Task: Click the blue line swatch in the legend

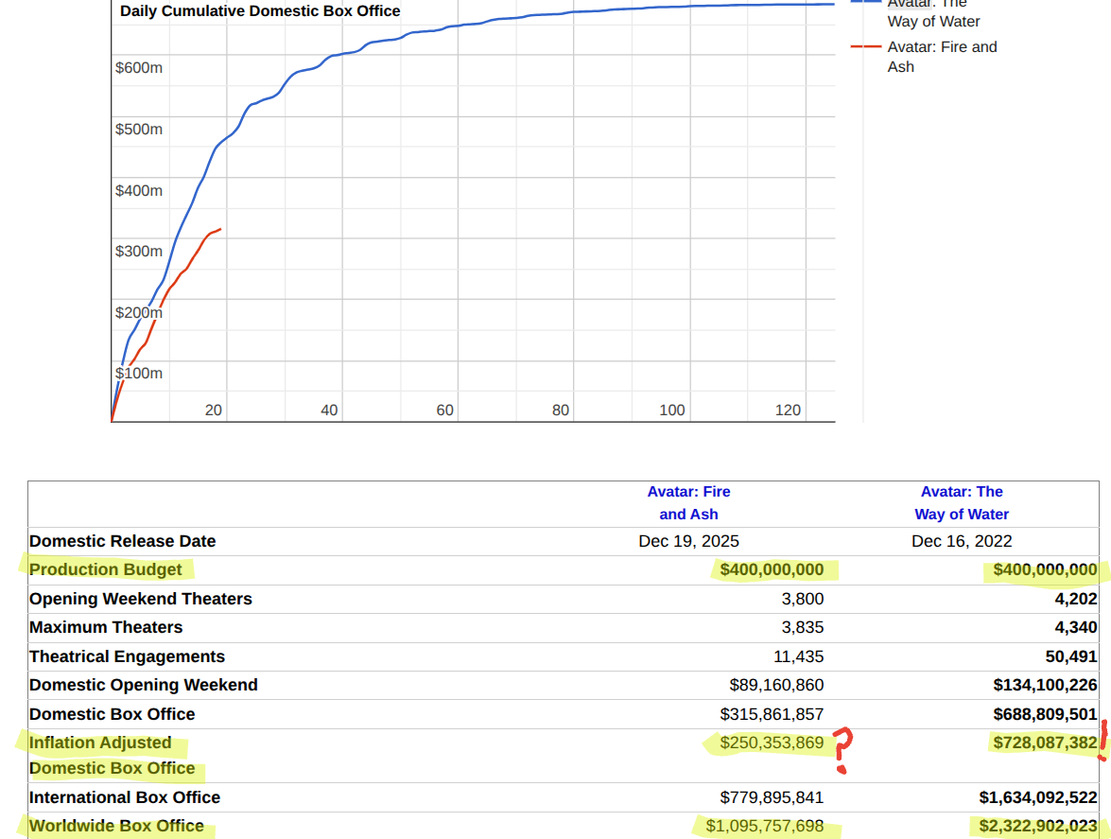Action: (866, 3)
